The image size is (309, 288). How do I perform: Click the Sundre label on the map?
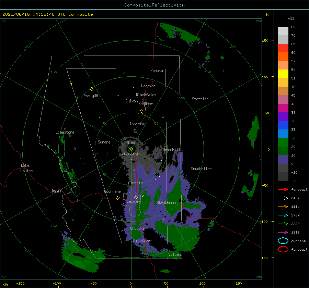(104, 142)
